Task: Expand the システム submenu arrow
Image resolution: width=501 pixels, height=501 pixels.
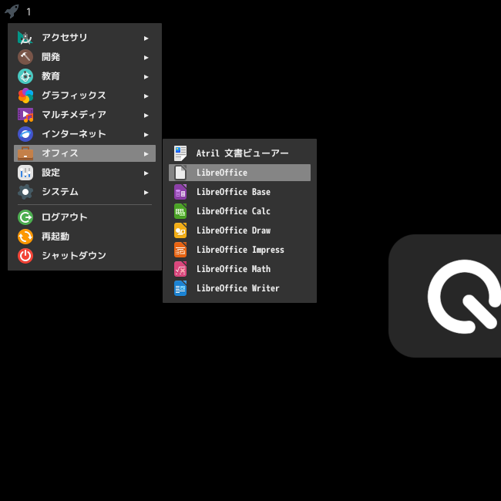Action: click(x=146, y=193)
